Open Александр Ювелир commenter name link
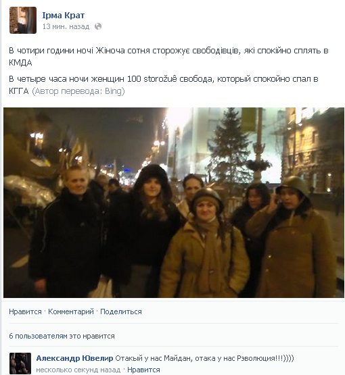 point(74,358)
